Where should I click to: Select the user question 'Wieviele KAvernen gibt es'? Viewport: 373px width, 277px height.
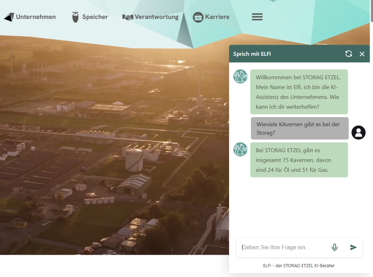tap(300, 128)
